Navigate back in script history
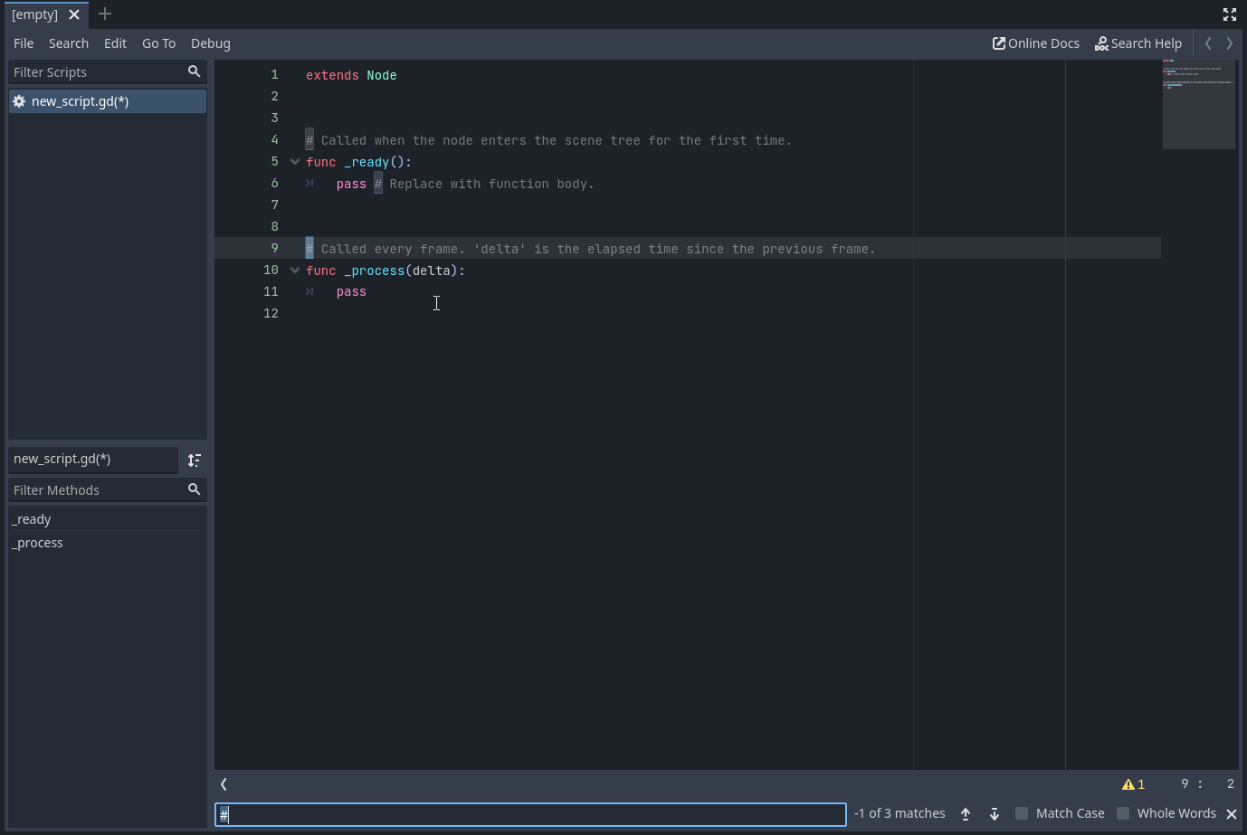This screenshot has height=835, width=1247. [x=1208, y=43]
